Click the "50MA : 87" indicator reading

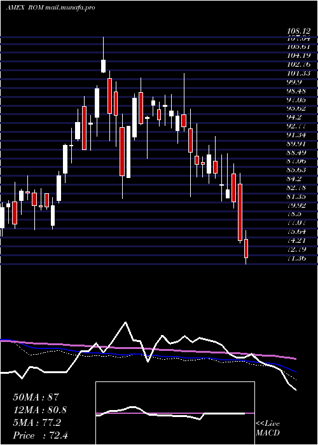36,397
